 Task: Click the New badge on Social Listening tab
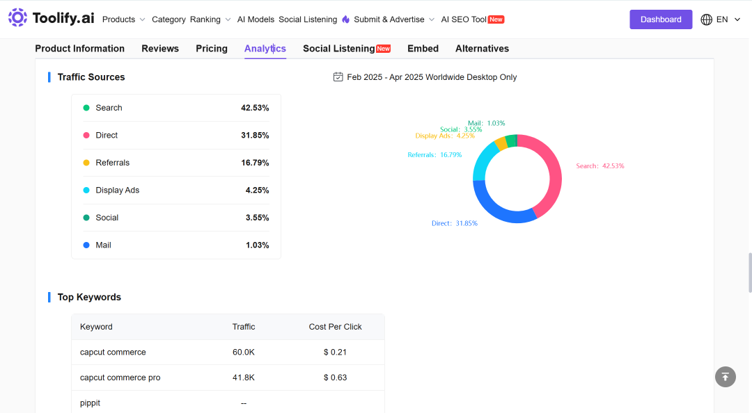(x=383, y=49)
